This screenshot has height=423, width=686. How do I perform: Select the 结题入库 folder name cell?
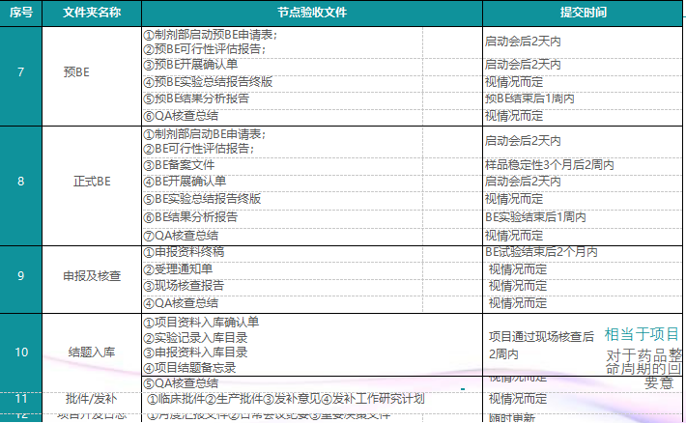[x=92, y=352]
